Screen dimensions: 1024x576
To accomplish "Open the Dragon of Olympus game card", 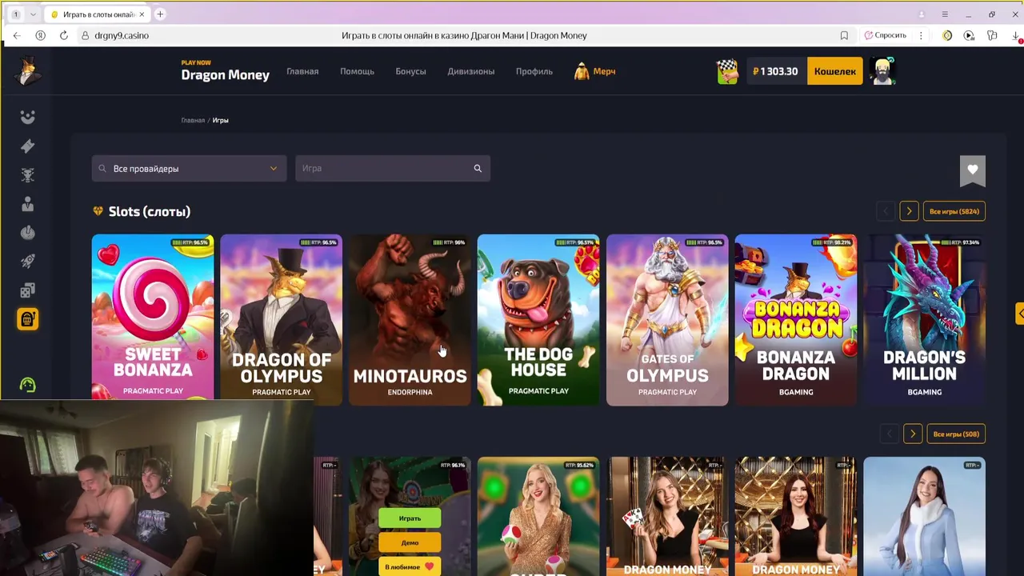I will point(282,320).
